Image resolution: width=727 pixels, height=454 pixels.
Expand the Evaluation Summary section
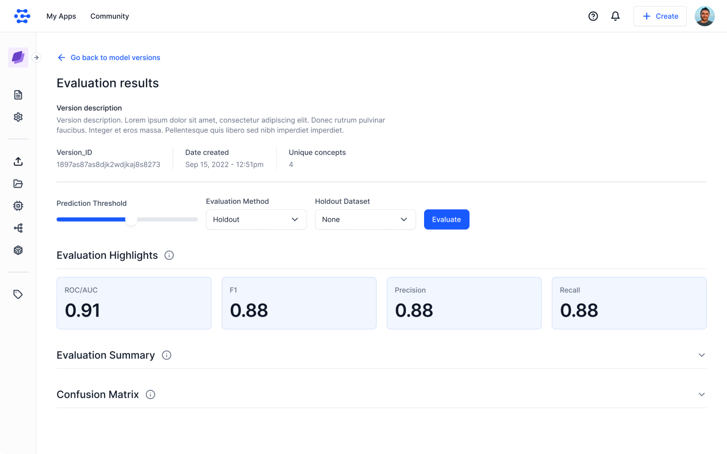(701, 355)
